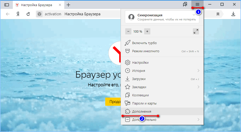The height and width of the screenshot is (132, 241).
Task: Click the hamburger main menu button
Action: pos(197,4)
